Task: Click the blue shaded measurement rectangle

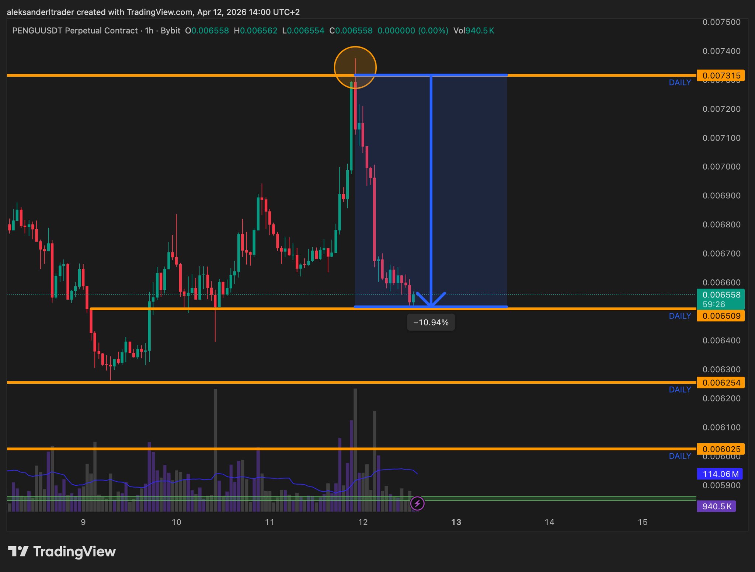Action: tap(468, 192)
